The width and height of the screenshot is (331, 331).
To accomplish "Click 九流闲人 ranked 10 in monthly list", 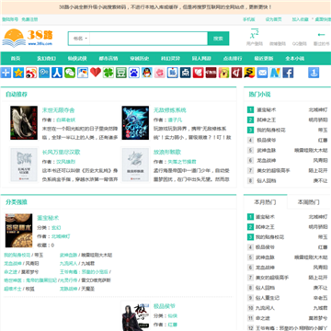I will click(x=265, y=308).
